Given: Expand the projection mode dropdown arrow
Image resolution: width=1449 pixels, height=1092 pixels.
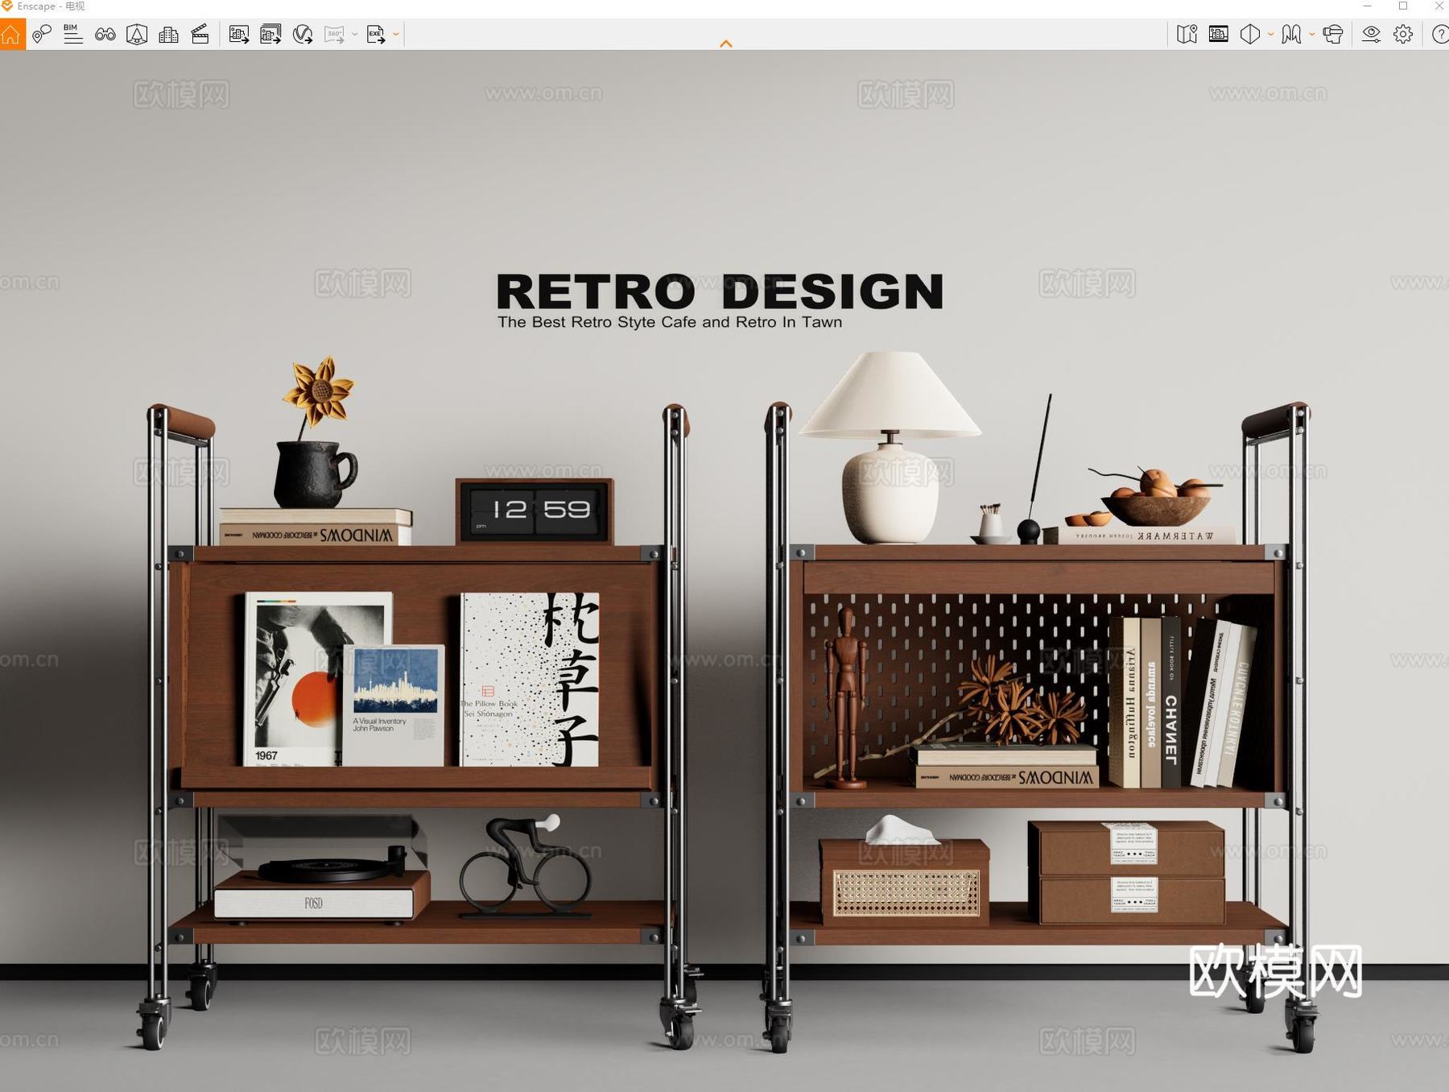Looking at the screenshot, I should [x=1270, y=35].
